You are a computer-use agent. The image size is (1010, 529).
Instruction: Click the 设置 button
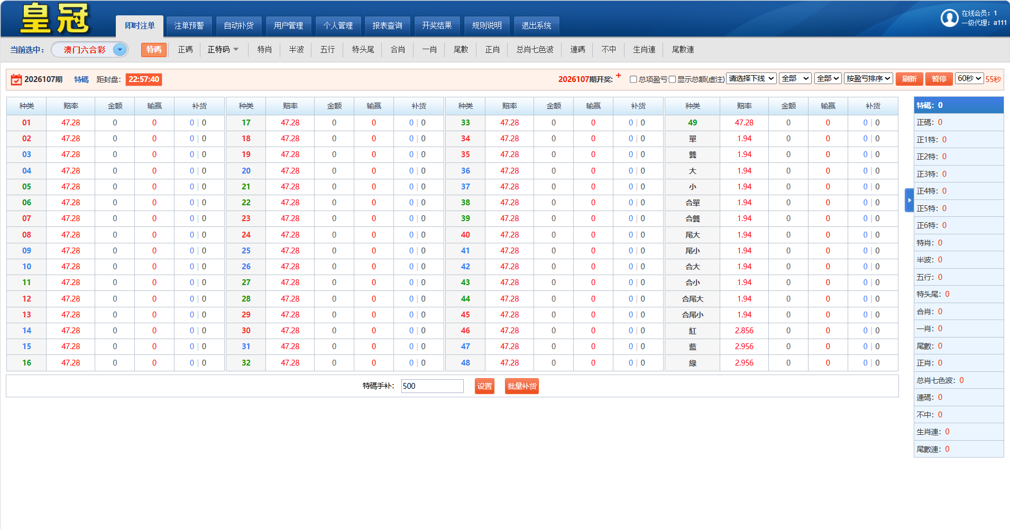[484, 386]
